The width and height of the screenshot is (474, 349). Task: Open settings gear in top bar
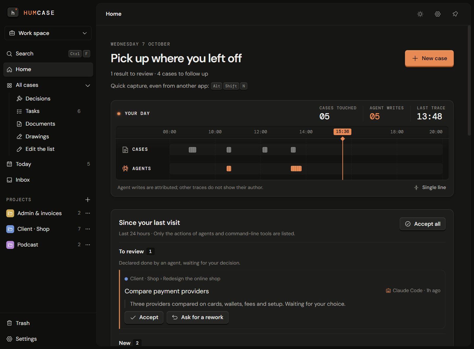click(x=438, y=14)
